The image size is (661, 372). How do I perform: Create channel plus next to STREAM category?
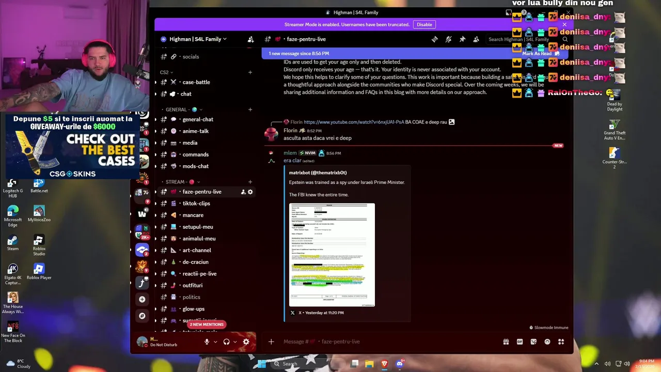pyautogui.click(x=250, y=182)
